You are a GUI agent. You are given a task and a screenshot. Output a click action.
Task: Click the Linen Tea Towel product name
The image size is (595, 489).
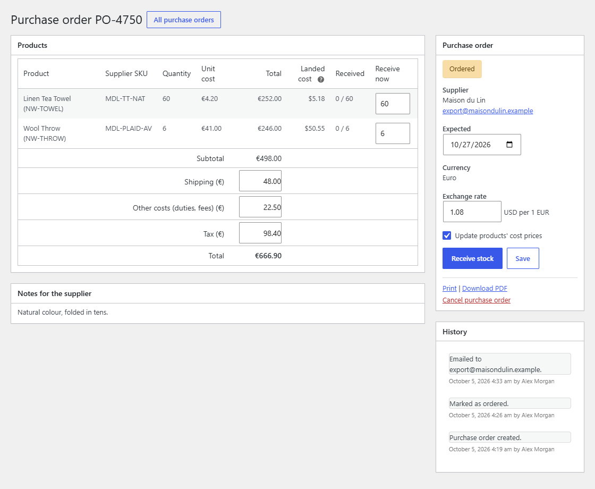47,99
